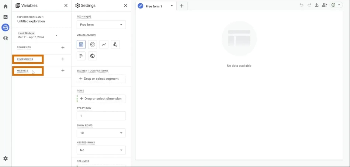Open the Reports bar chart icon
The height and width of the screenshot is (167, 350).
[x=6, y=17]
